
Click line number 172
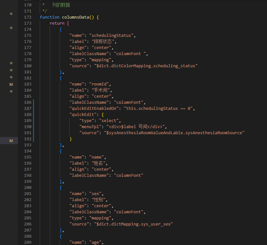click(x=28, y=17)
